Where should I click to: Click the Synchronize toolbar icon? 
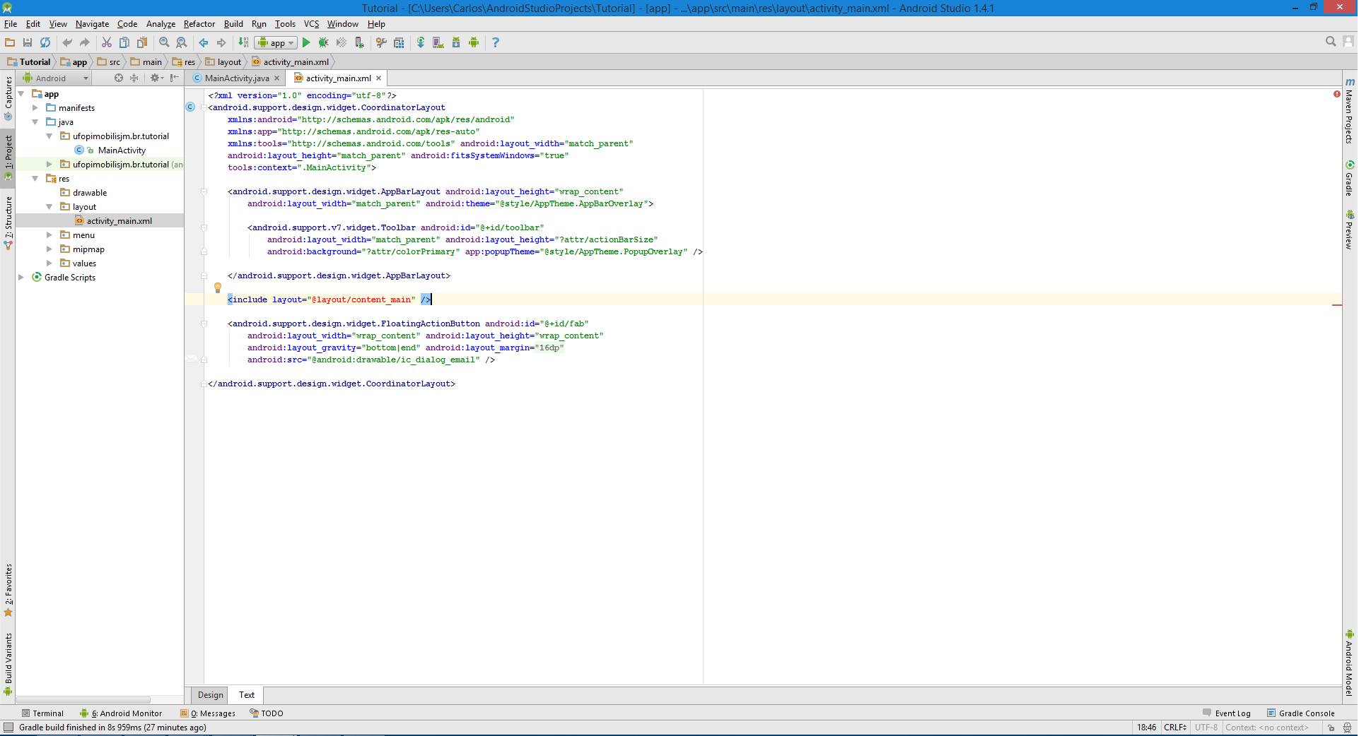point(45,42)
